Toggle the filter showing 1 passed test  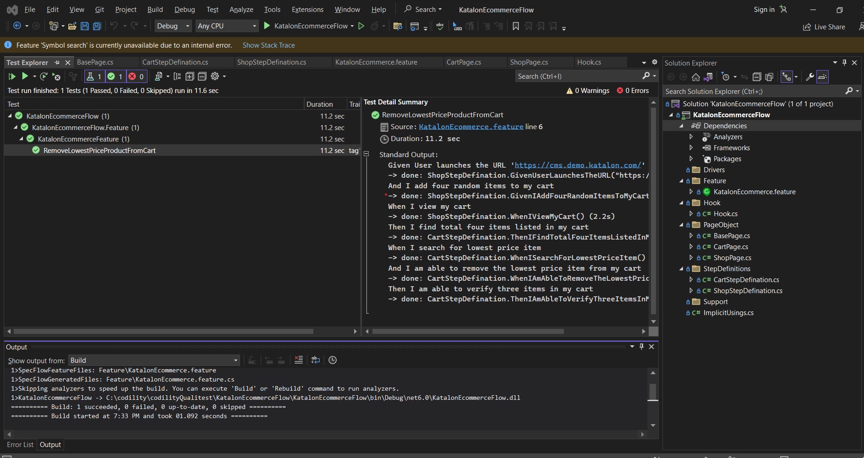click(x=115, y=76)
